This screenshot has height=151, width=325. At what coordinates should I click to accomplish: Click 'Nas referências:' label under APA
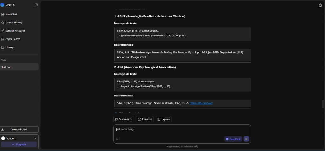click(123, 96)
